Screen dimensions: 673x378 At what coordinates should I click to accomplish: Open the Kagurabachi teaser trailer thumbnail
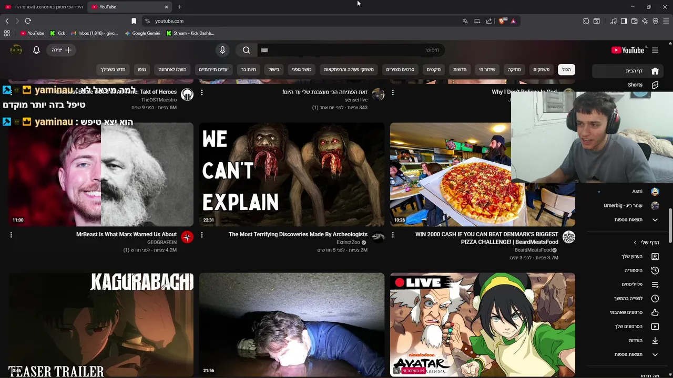pyautogui.click(x=101, y=324)
